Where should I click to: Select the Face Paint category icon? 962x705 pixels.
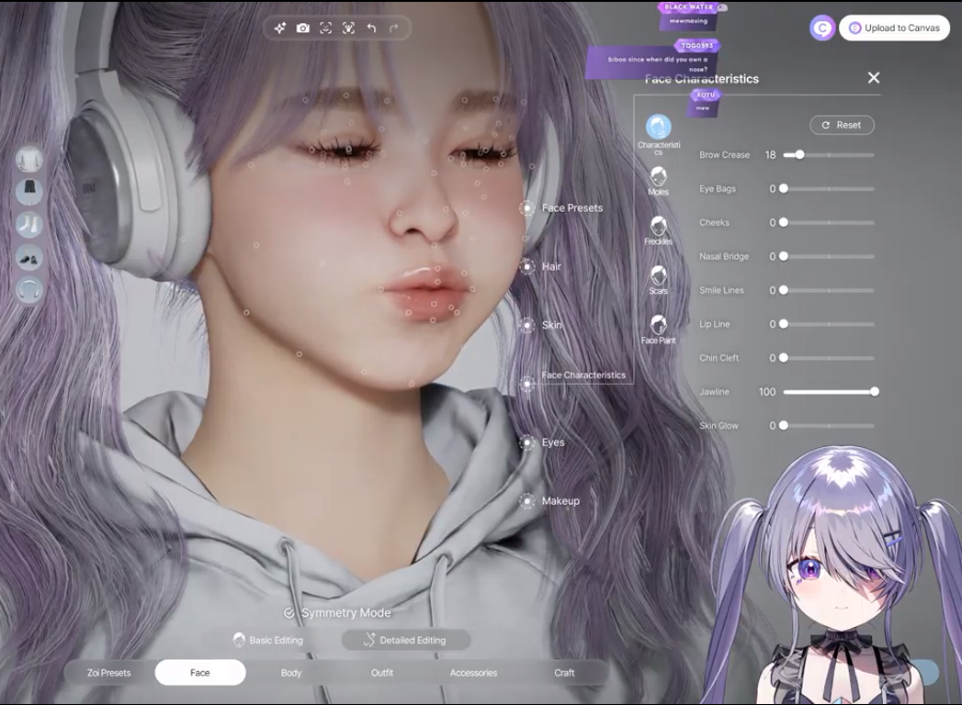658,327
